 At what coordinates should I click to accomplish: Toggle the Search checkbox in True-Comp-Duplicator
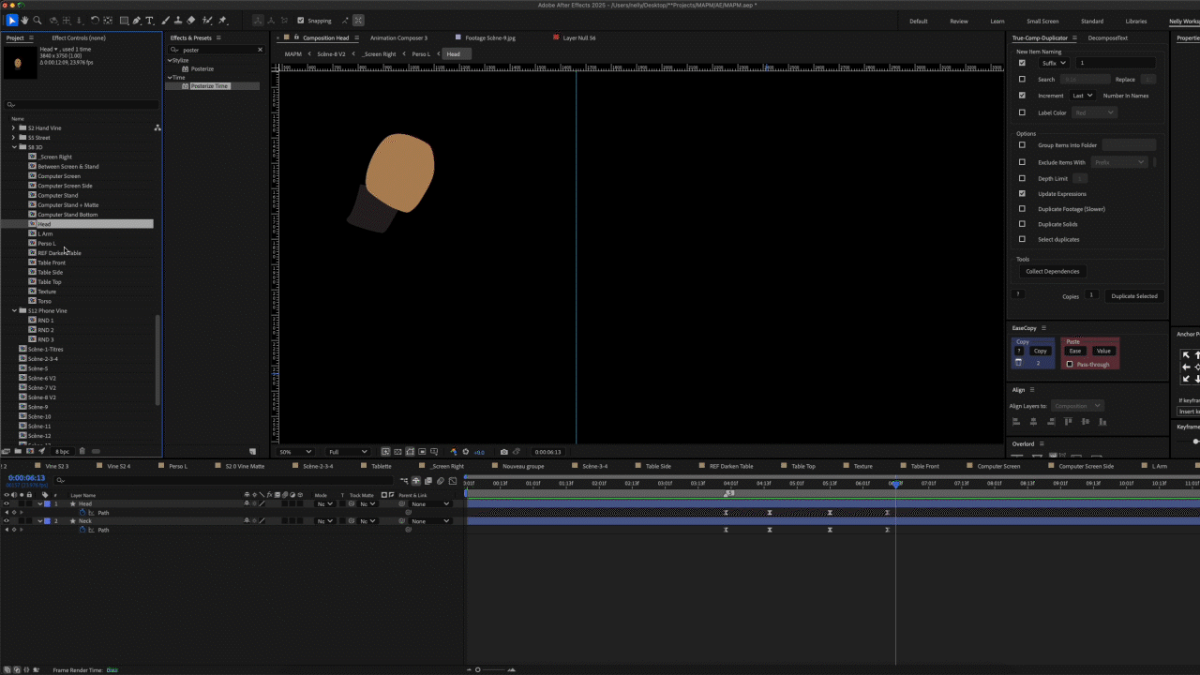click(1022, 80)
